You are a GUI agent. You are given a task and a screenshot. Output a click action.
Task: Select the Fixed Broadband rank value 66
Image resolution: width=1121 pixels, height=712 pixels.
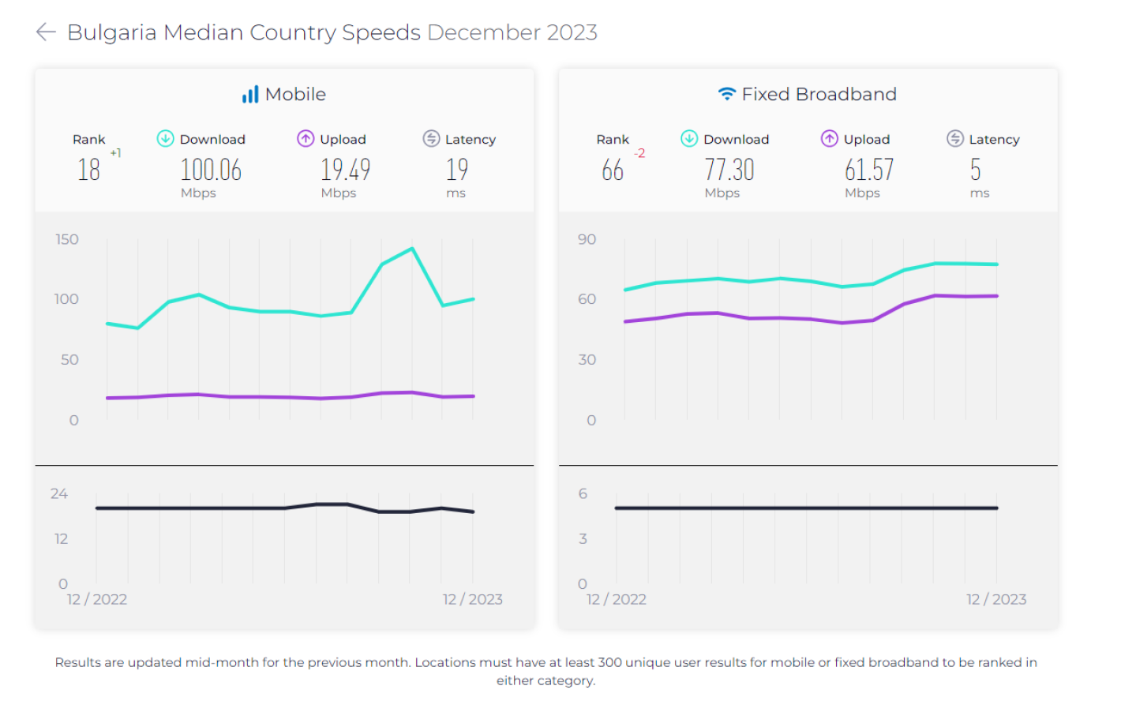tap(613, 170)
